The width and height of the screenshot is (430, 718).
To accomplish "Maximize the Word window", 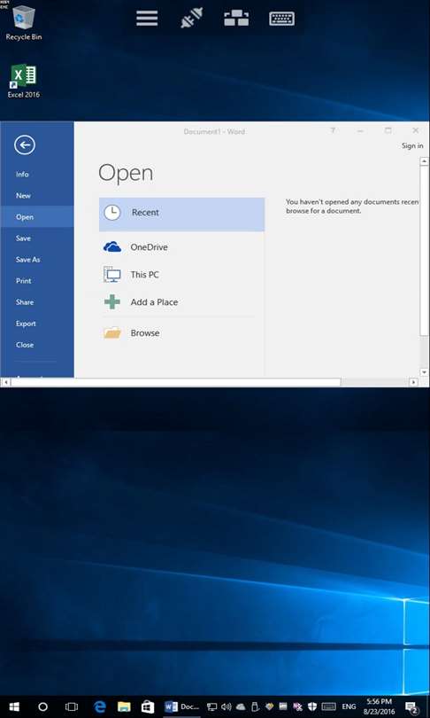I will [x=388, y=131].
